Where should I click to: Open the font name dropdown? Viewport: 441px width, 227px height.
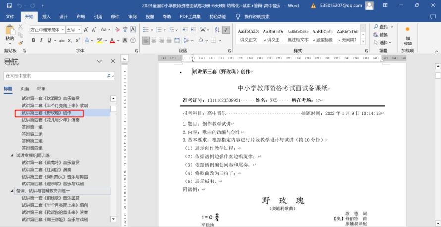pyautogui.click(x=62, y=30)
